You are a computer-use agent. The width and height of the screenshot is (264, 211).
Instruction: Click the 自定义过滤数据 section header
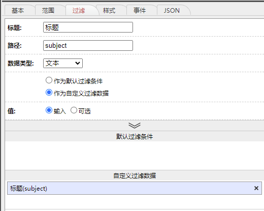click(x=135, y=175)
